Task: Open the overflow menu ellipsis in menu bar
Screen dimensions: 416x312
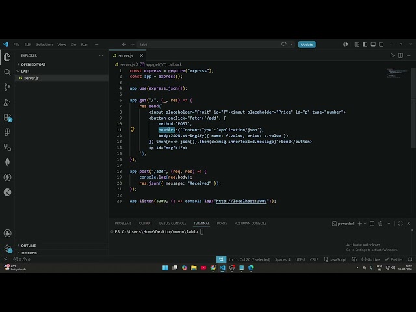Action: click(97, 44)
